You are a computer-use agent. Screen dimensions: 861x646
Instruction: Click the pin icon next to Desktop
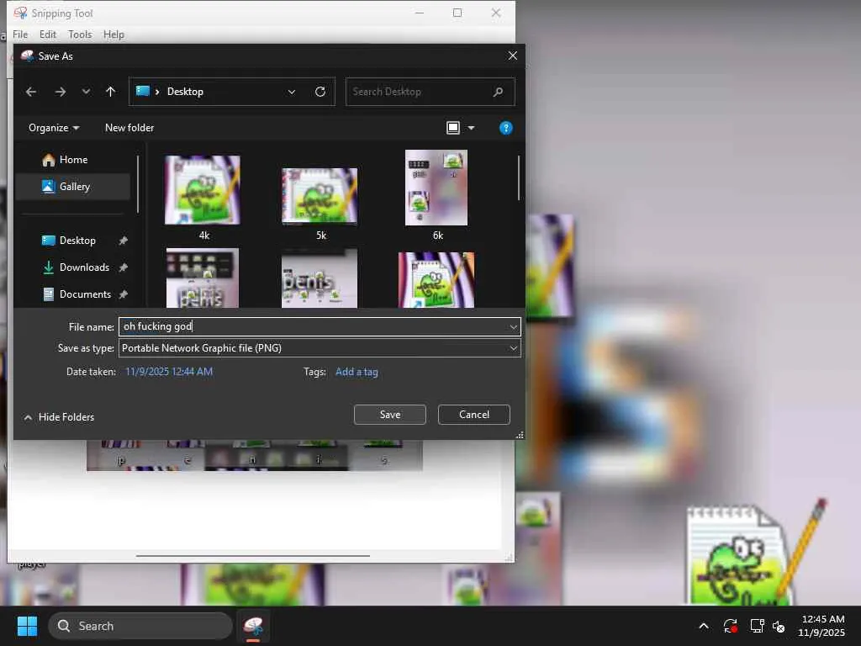pos(124,241)
